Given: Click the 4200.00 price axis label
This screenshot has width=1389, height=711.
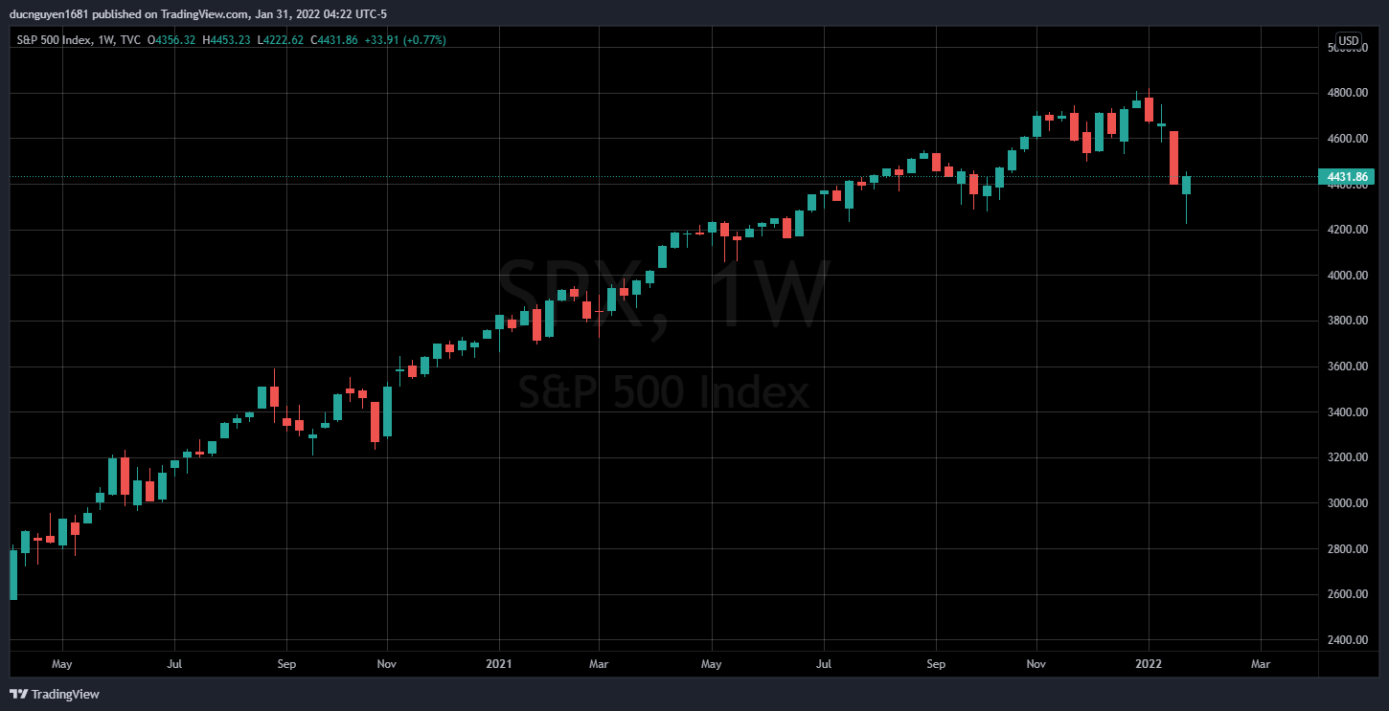Looking at the screenshot, I should [1346, 230].
